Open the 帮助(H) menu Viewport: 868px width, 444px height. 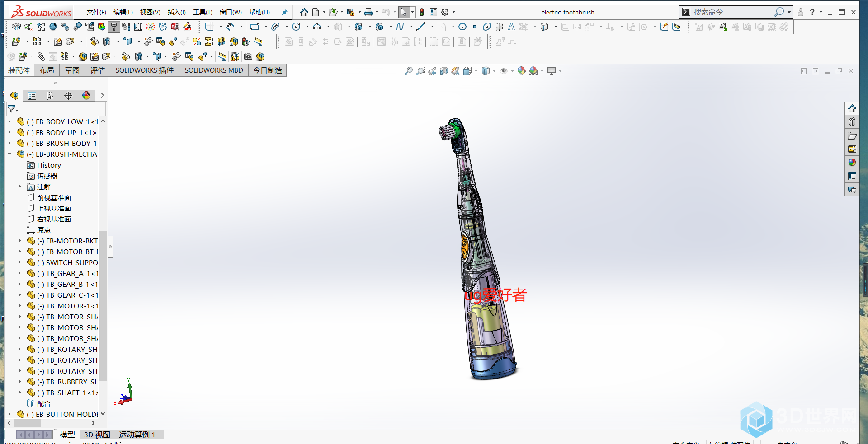click(259, 12)
